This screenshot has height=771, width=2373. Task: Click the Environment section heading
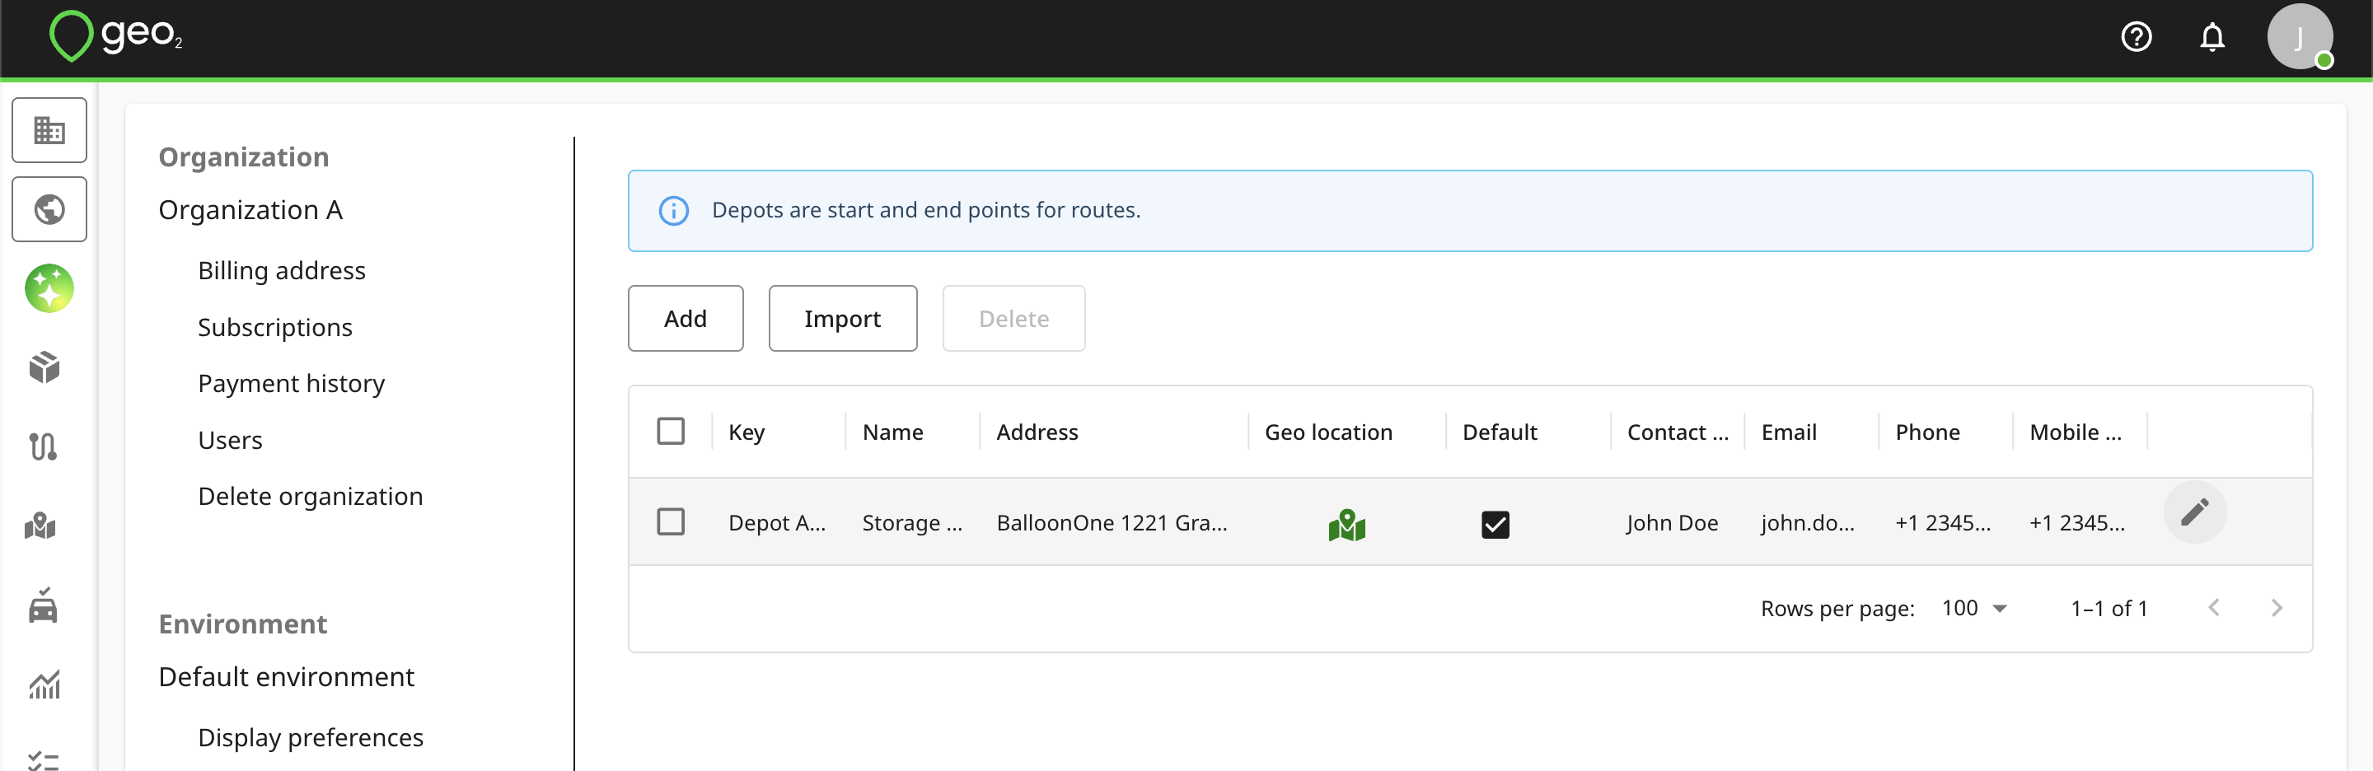pos(242,624)
